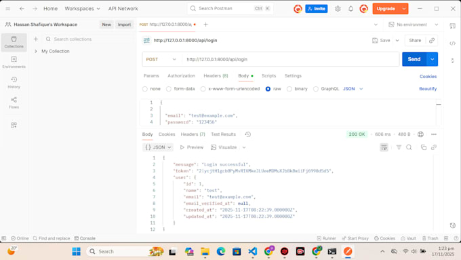The image size is (461, 260).
Task: Click the Import button
Action: [x=124, y=24]
